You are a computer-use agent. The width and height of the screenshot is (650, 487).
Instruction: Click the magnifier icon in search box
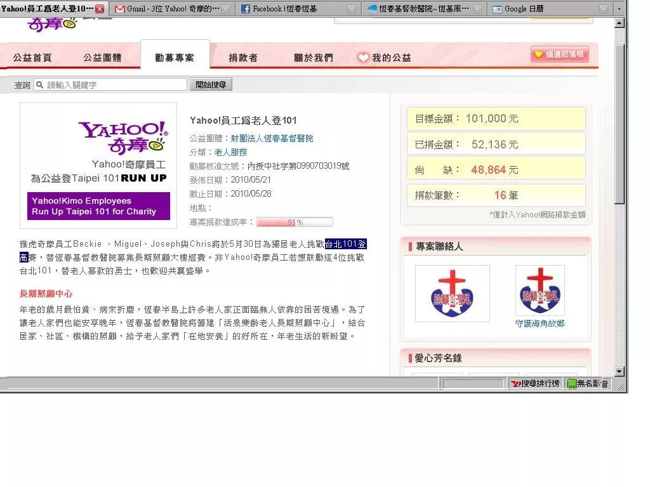(40, 85)
